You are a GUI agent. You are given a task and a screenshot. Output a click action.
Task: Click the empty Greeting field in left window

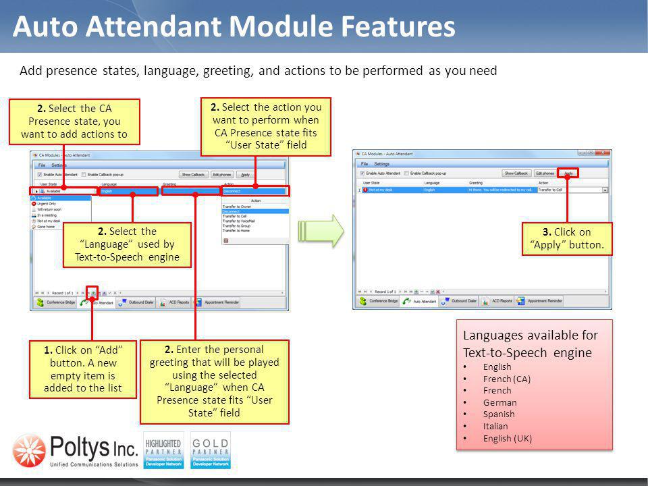click(x=191, y=191)
